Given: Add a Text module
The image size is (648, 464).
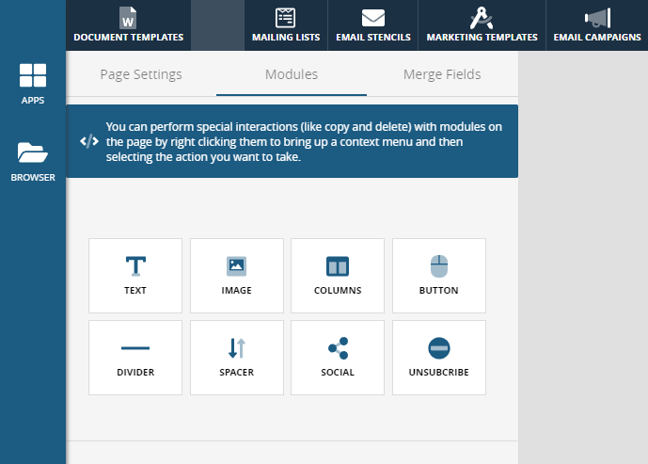Looking at the screenshot, I should tap(135, 275).
